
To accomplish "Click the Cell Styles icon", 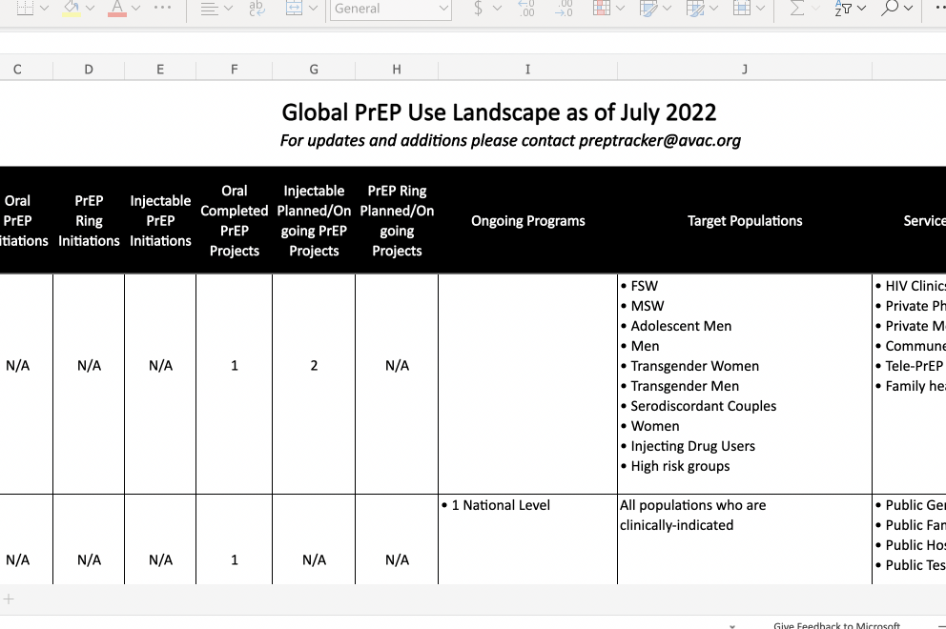I will click(x=695, y=8).
